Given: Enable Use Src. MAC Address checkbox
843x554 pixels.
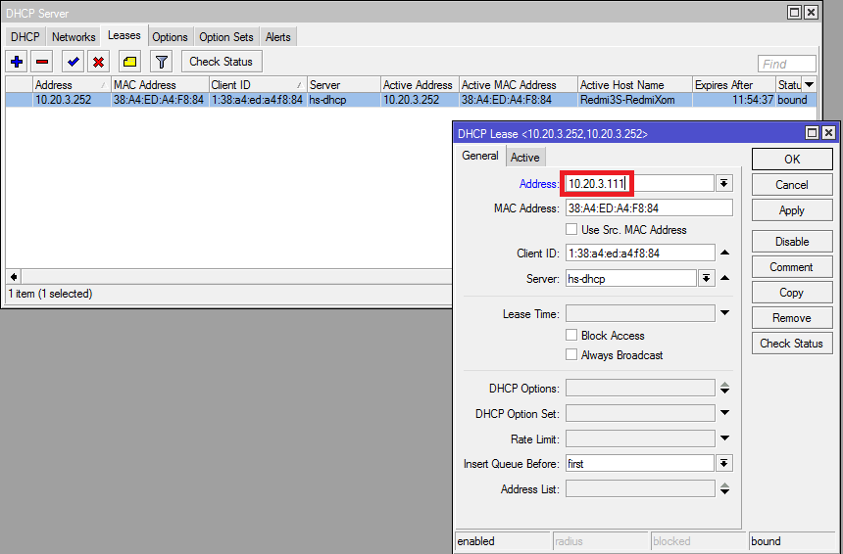Looking at the screenshot, I should (571, 230).
